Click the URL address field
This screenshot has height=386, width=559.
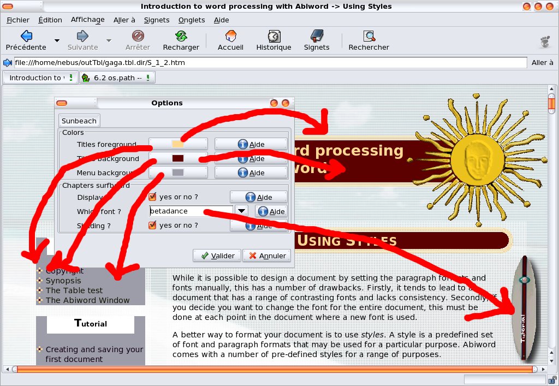pos(271,63)
